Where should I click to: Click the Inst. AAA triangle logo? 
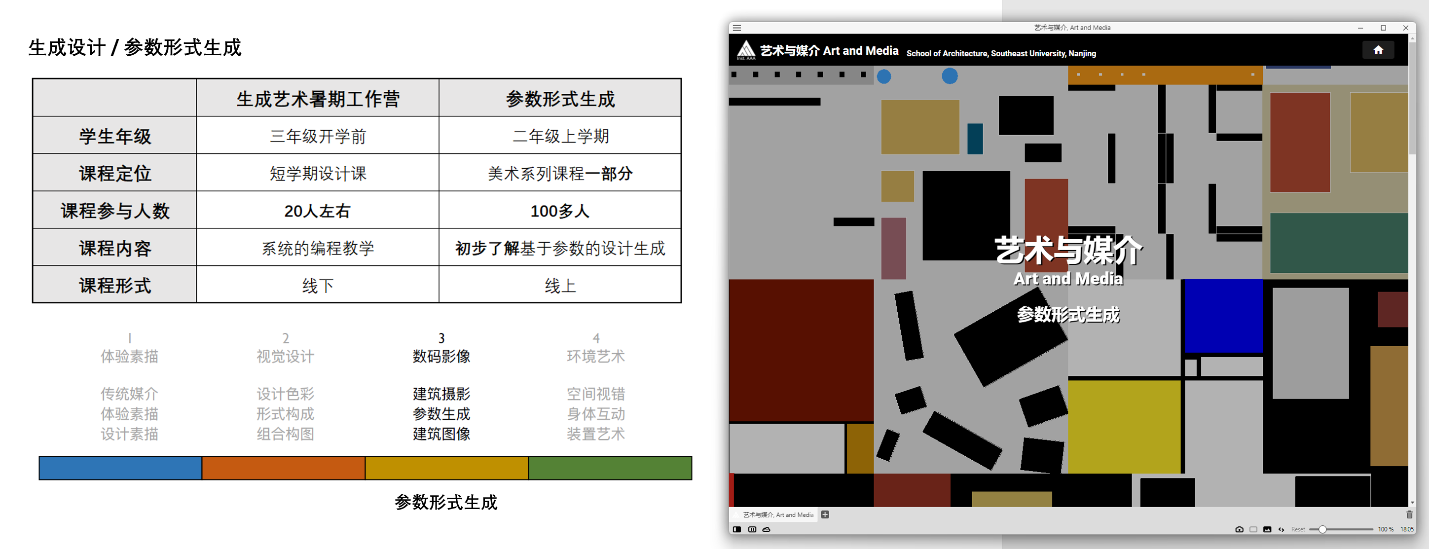(746, 50)
